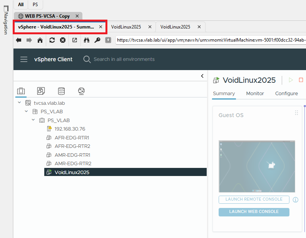306x238 pixels.
Task: Click LAUNCH REMOTE CONSOLE button
Action: click(254, 199)
